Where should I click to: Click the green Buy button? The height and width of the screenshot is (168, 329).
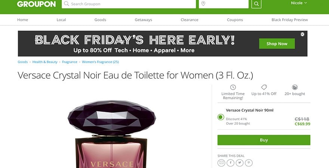[264, 140]
